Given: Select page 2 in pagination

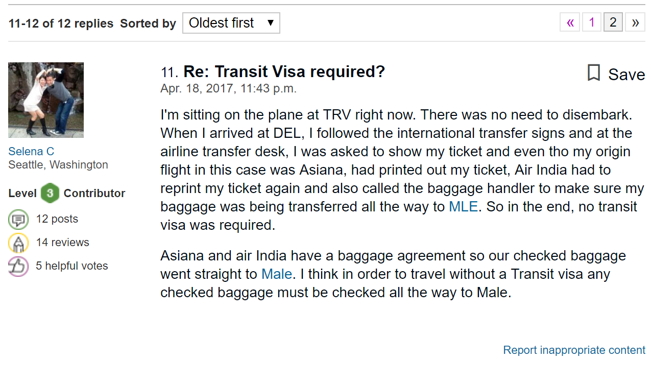Looking at the screenshot, I should pos(613,22).
